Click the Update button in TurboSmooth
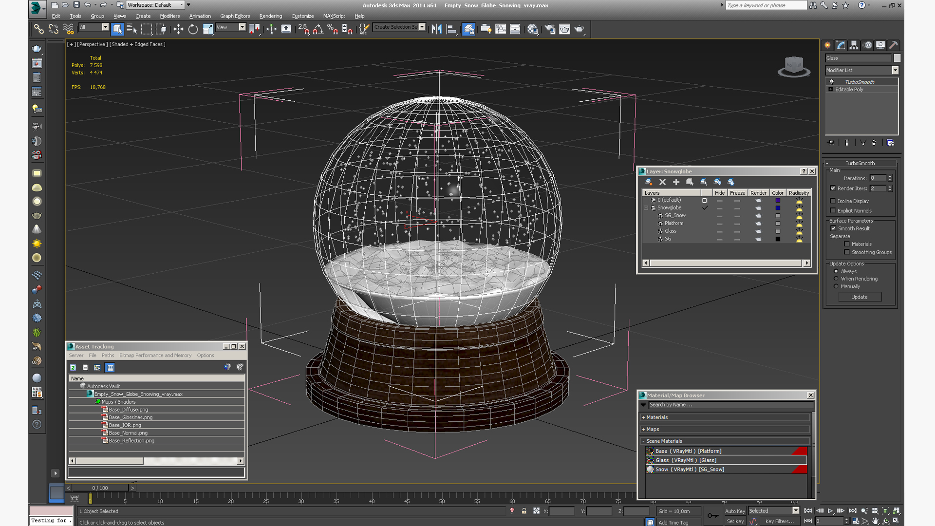The height and width of the screenshot is (526, 935). (x=859, y=297)
